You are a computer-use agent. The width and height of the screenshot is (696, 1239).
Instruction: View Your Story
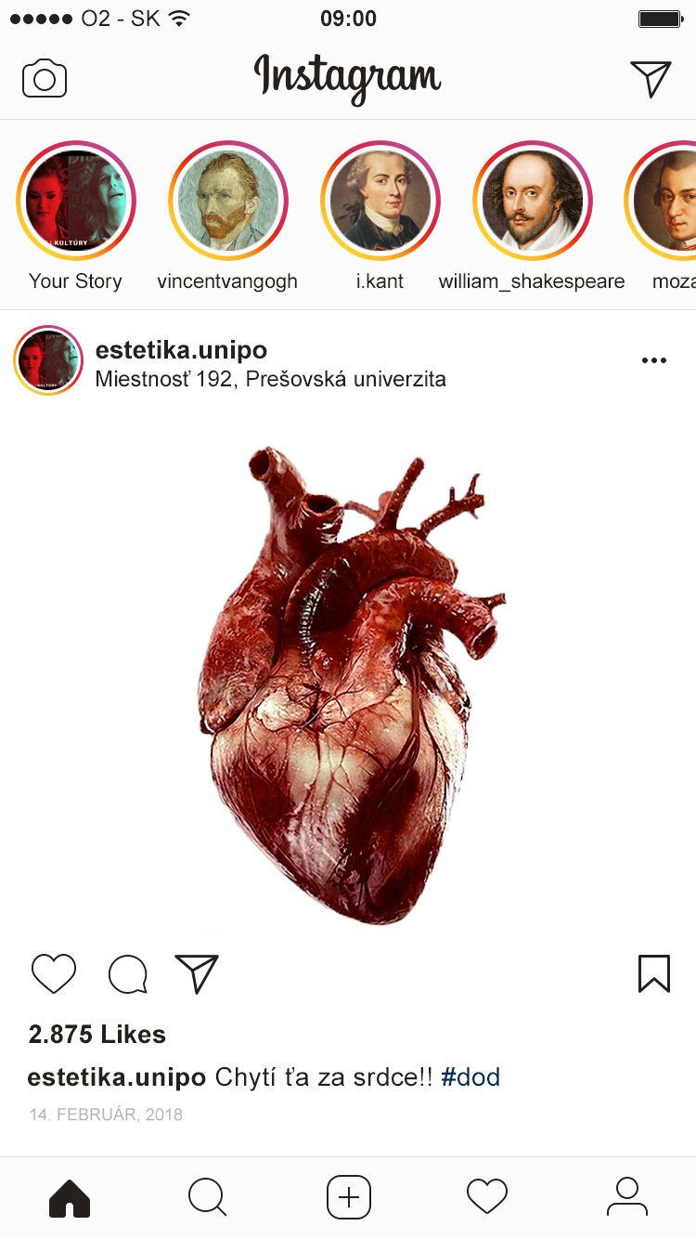coord(76,201)
